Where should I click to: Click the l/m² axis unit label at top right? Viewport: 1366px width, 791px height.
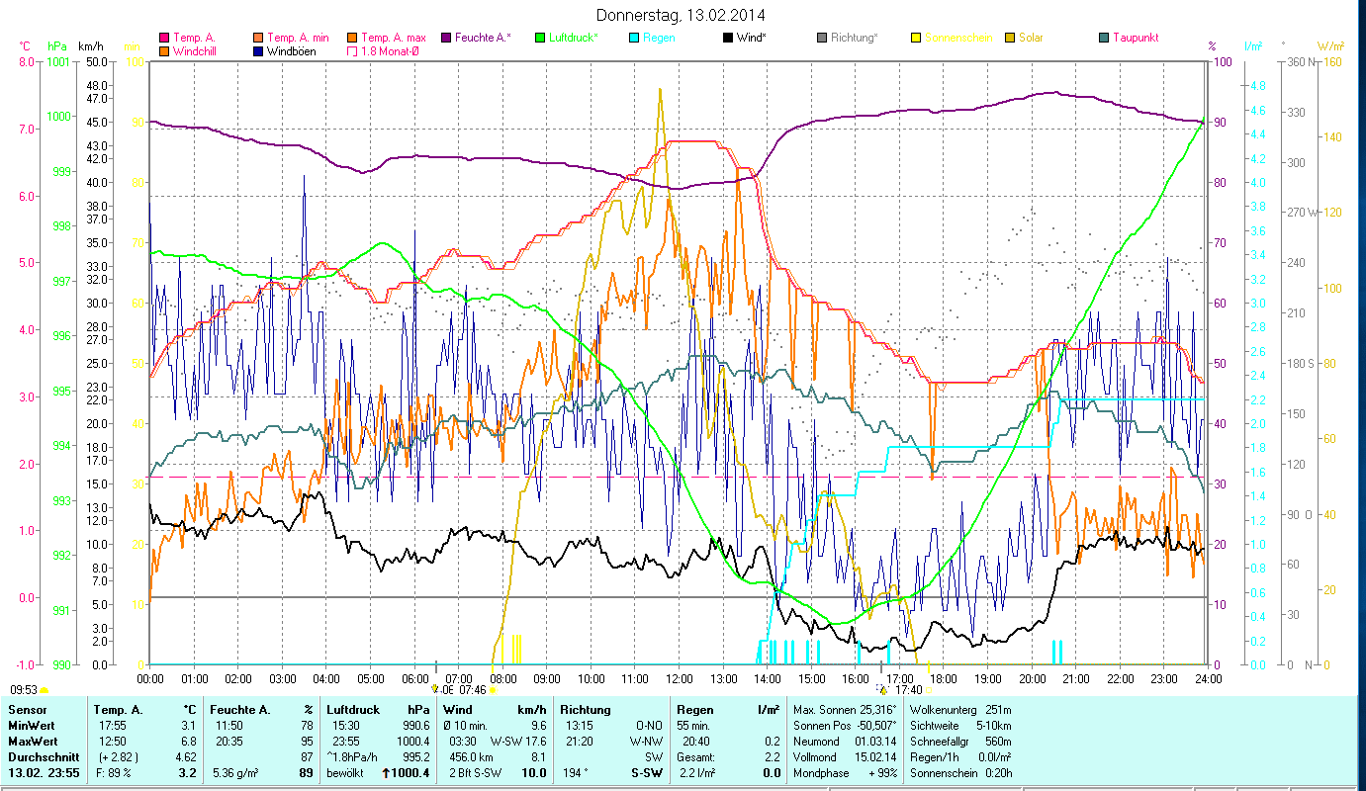1254,46
